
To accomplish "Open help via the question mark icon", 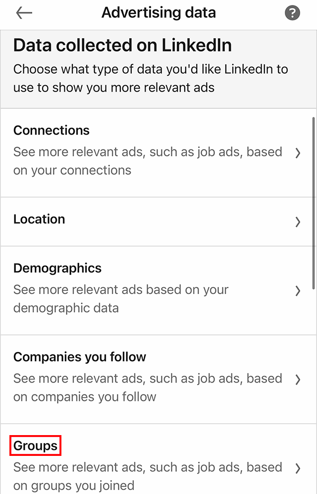I will (x=293, y=13).
